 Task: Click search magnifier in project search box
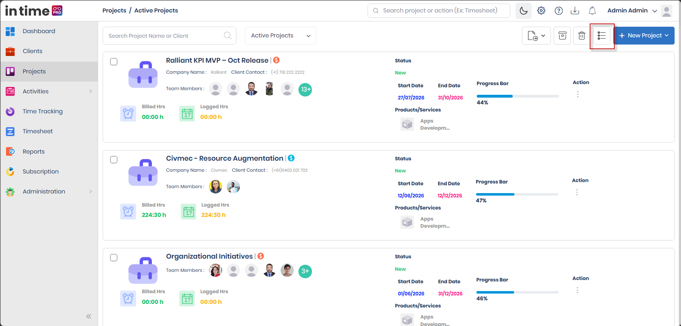tap(227, 36)
